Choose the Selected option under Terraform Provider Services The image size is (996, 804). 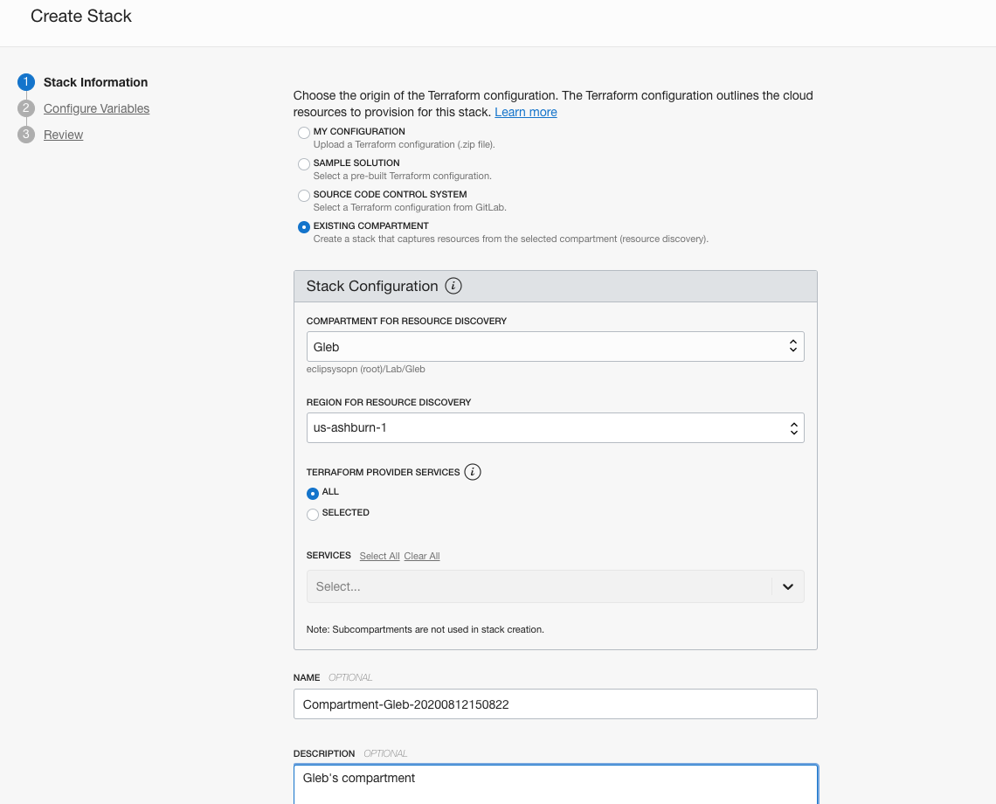pos(312,514)
